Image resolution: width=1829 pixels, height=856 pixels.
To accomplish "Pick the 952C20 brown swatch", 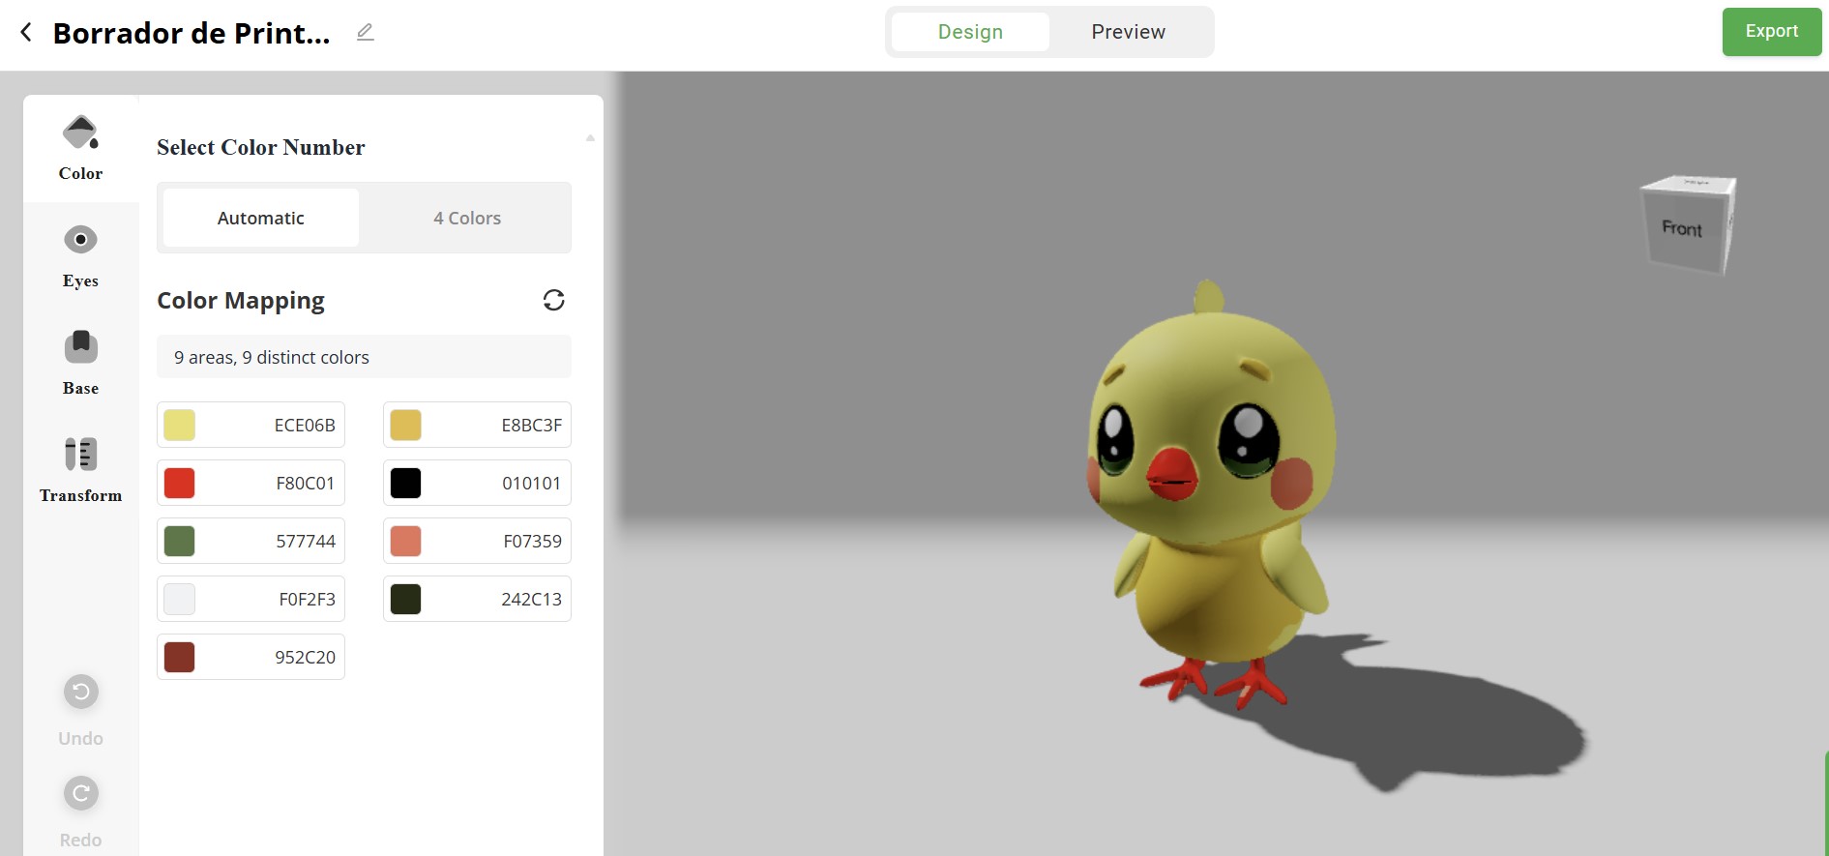I will pos(179,657).
